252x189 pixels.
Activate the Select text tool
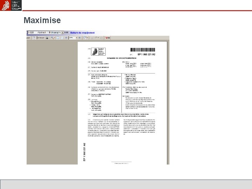click(40, 38)
